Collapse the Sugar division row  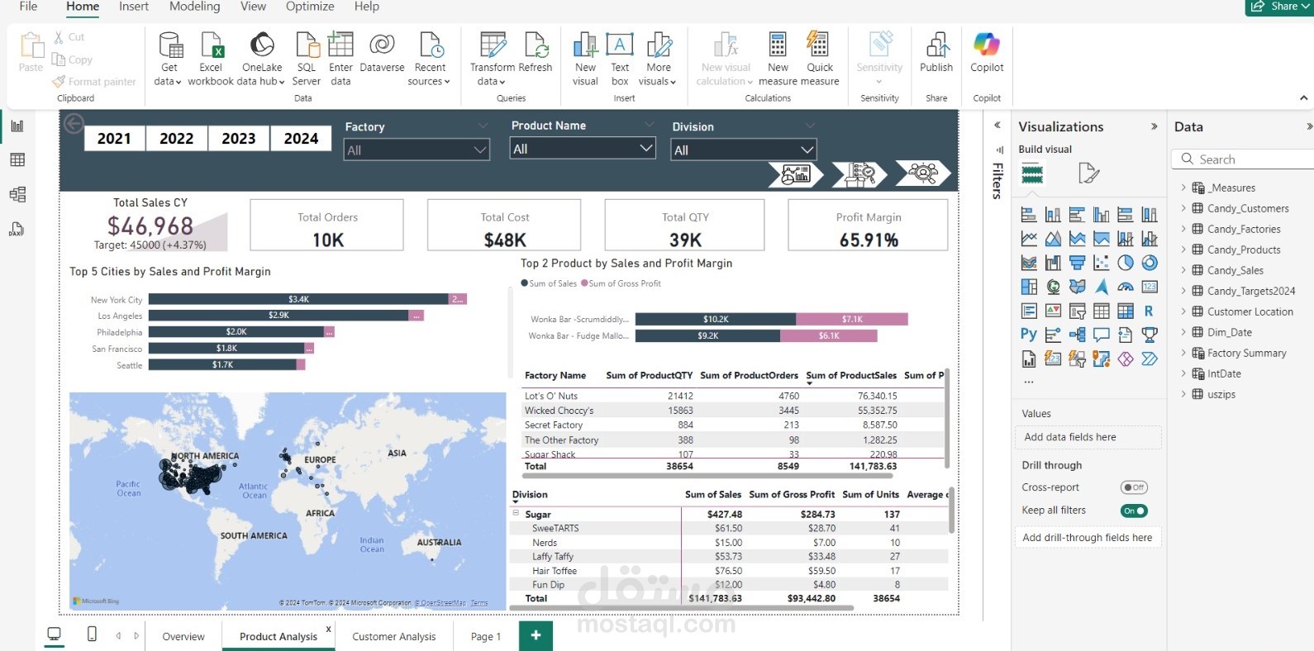click(x=516, y=513)
